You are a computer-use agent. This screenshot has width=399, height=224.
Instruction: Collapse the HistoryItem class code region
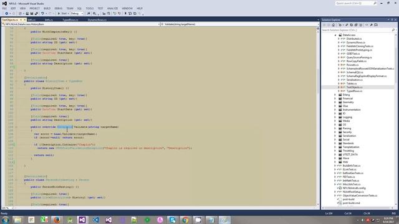pos(16,82)
